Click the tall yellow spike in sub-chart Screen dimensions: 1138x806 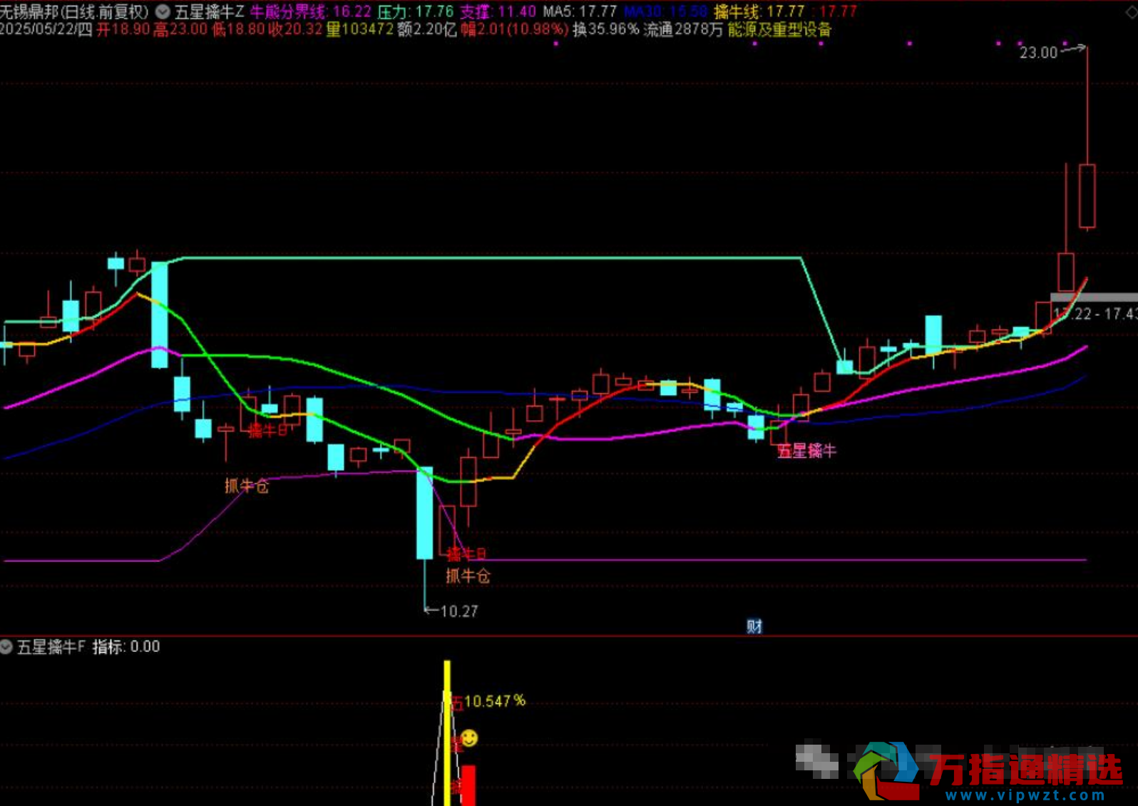point(447,733)
